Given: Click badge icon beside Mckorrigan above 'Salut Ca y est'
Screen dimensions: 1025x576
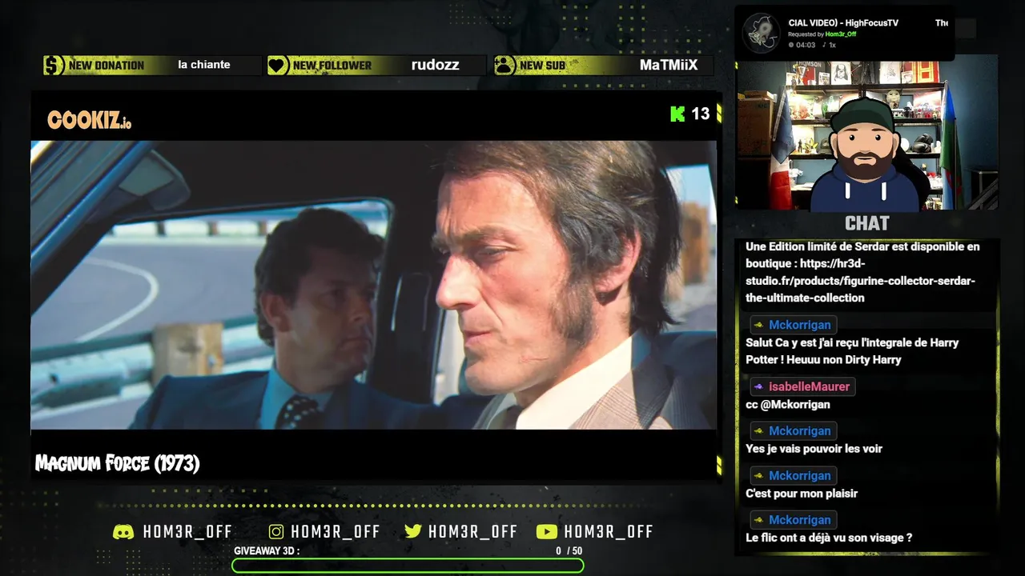Looking at the screenshot, I should [758, 326].
